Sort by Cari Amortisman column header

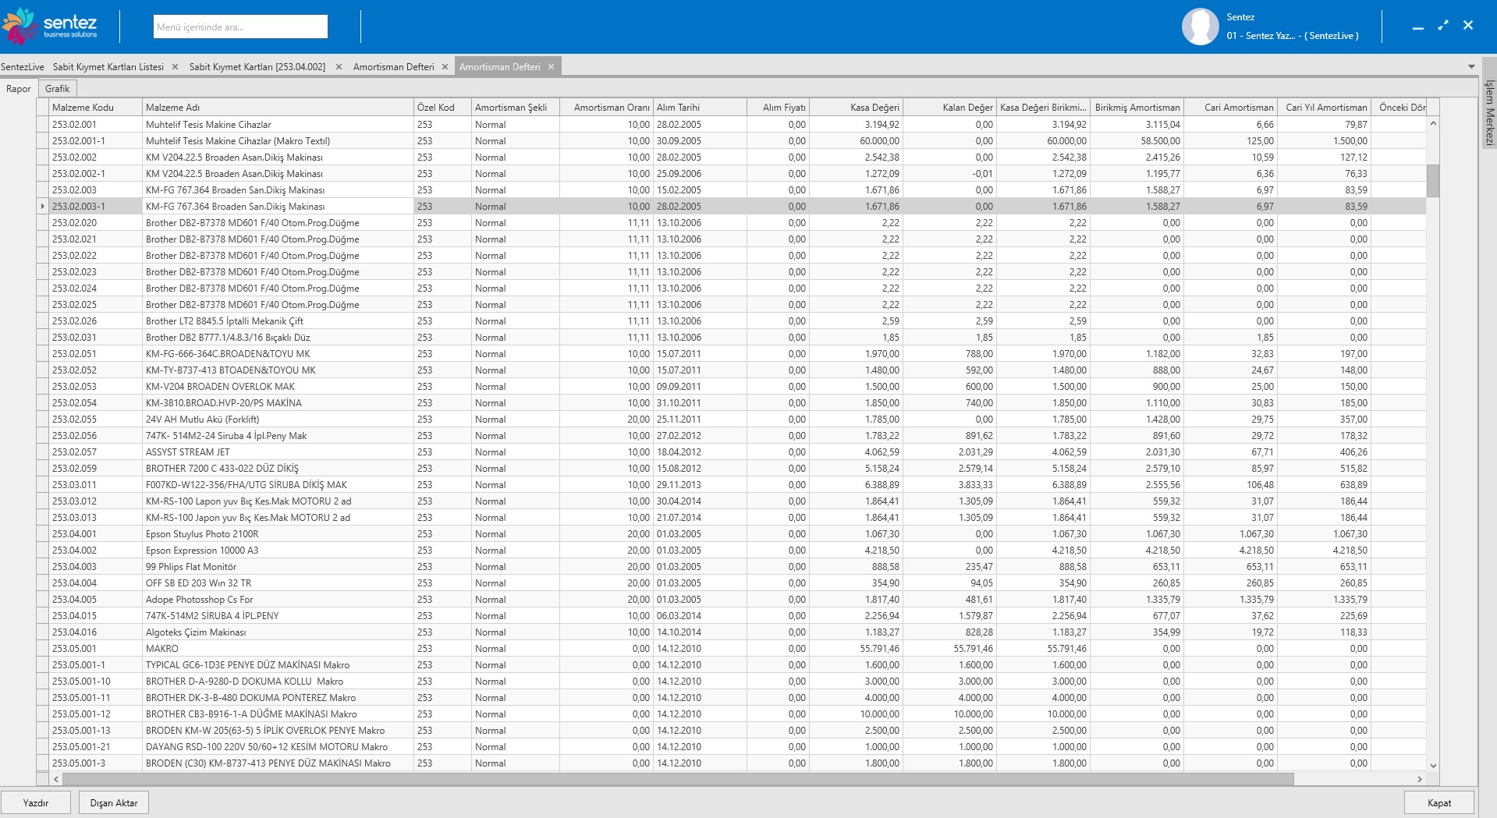click(1229, 108)
